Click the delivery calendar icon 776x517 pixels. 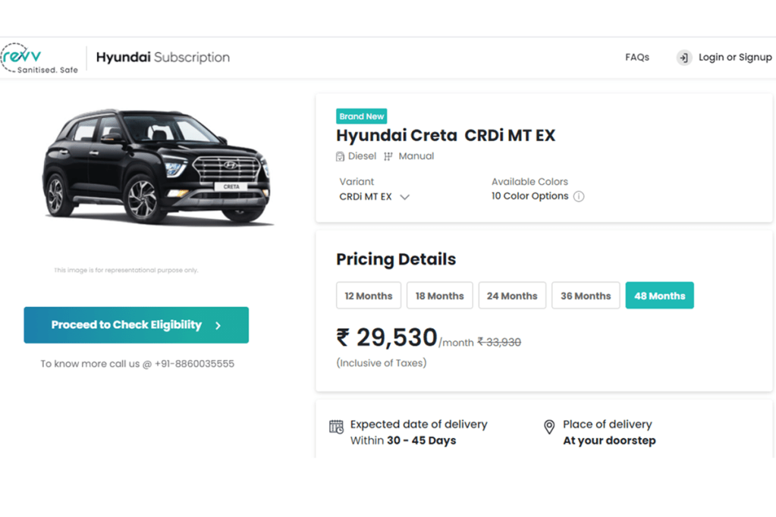pyautogui.click(x=336, y=427)
